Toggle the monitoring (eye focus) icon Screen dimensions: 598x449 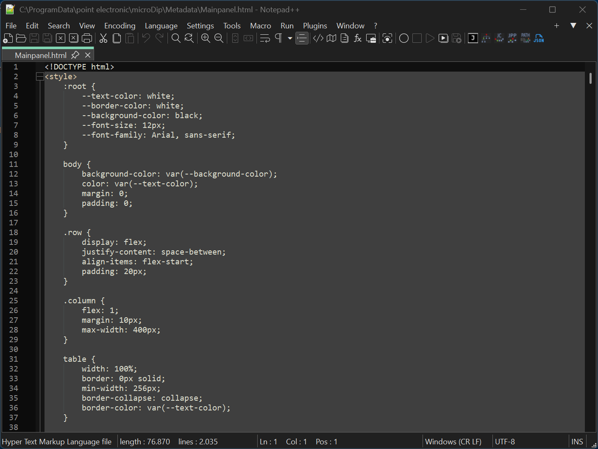(x=387, y=39)
